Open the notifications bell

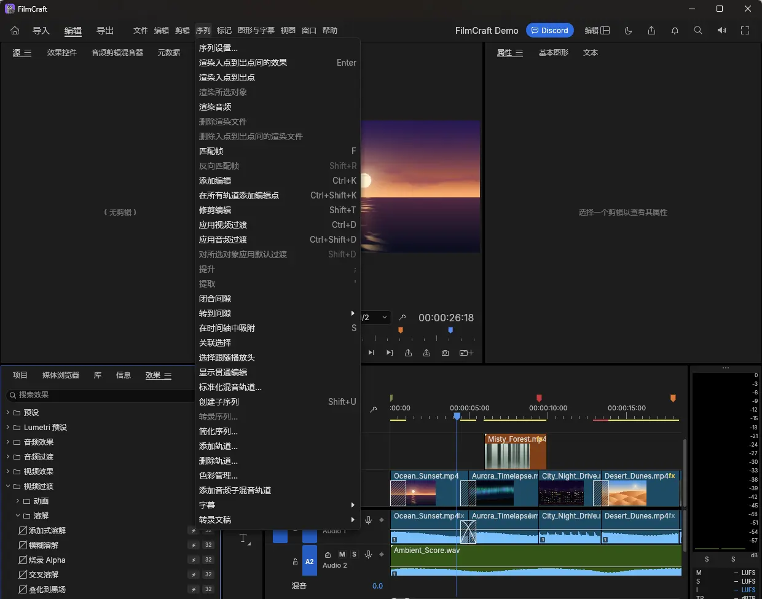pos(675,31)
